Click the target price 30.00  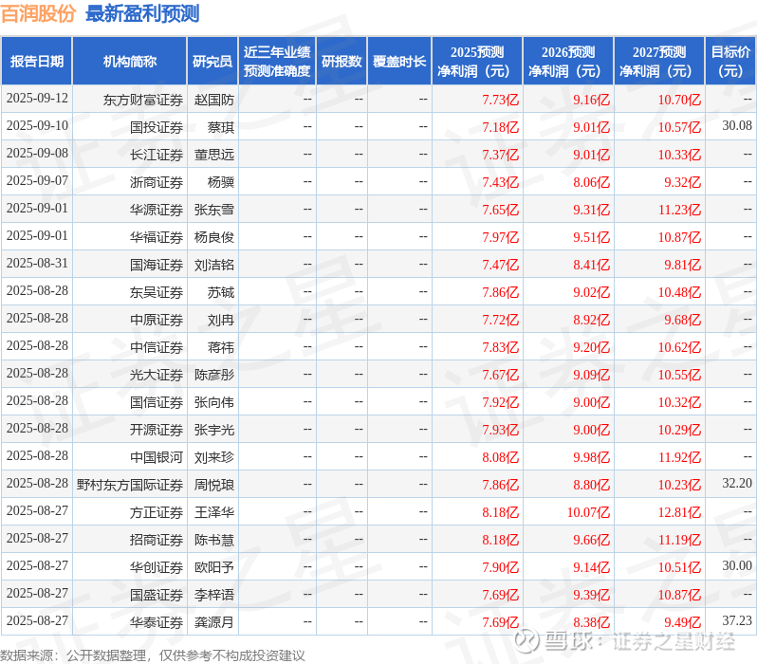click(737, 566)
